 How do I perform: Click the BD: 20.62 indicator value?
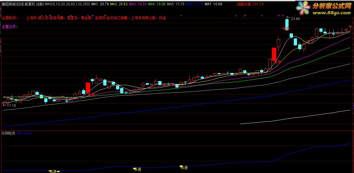pos(25,133)
